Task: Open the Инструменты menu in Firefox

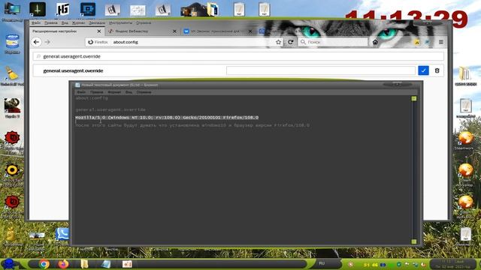Action: pos(120,23)
